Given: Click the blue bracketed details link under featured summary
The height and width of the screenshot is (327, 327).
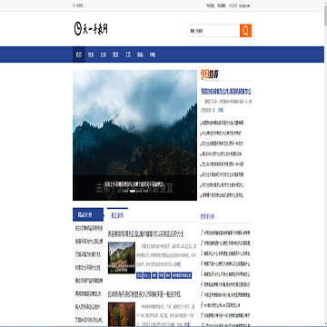Looking at the screenshot, I should [220, 110].
